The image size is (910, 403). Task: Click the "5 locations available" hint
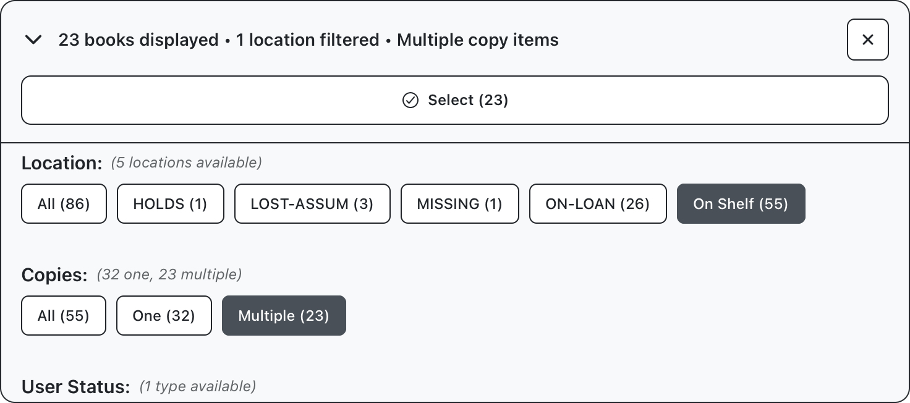click(x=186, y=163)
